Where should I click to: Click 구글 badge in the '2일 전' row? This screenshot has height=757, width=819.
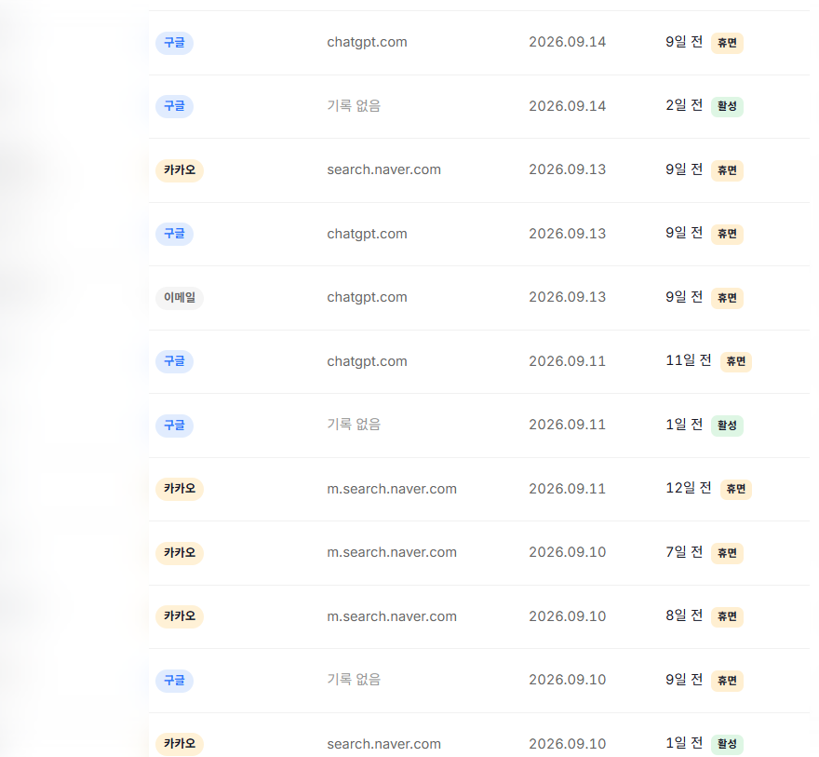point(174,106)
